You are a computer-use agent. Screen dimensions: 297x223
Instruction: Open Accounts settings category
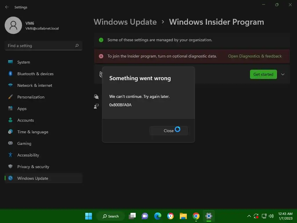pos(44,120)
